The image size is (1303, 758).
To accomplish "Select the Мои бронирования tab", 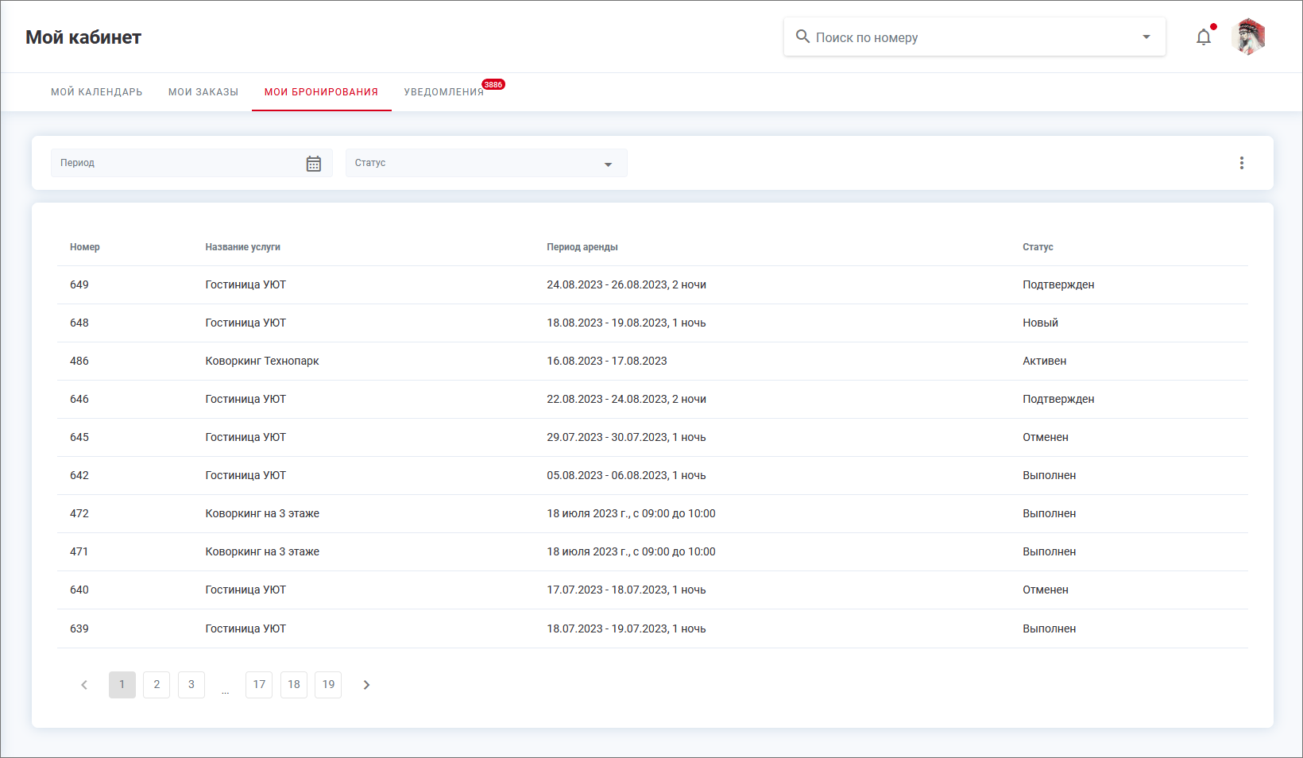I will [x=321, y=92].
